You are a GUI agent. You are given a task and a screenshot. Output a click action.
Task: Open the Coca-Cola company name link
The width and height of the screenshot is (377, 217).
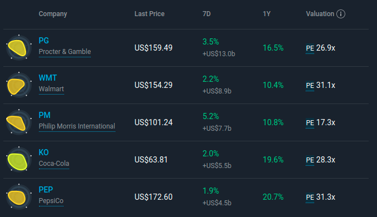tap(54, 164)
